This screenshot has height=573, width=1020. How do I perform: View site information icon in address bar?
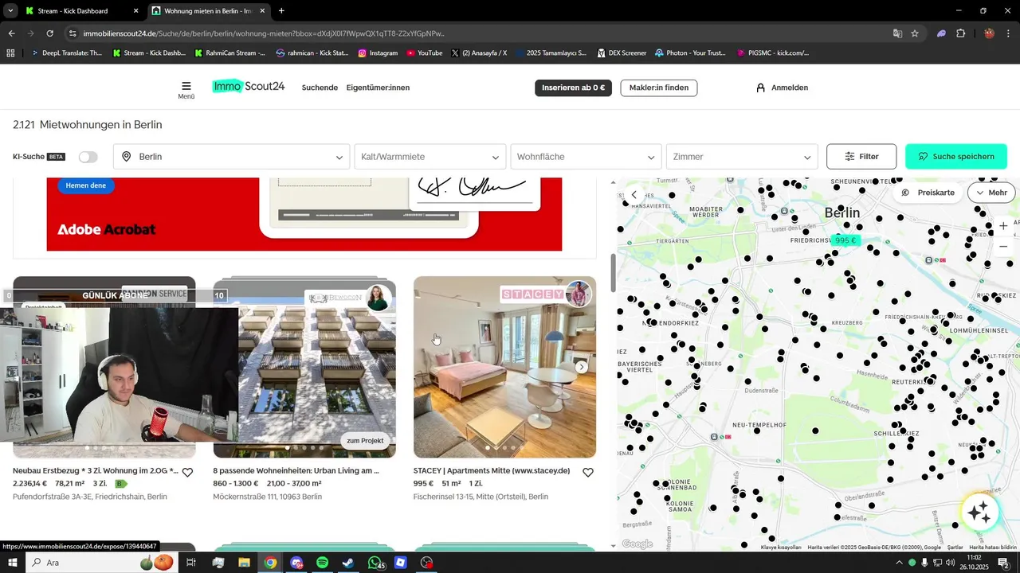(73, 33)
